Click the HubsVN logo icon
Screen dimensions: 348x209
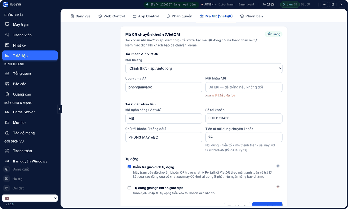tap(5, 4)
